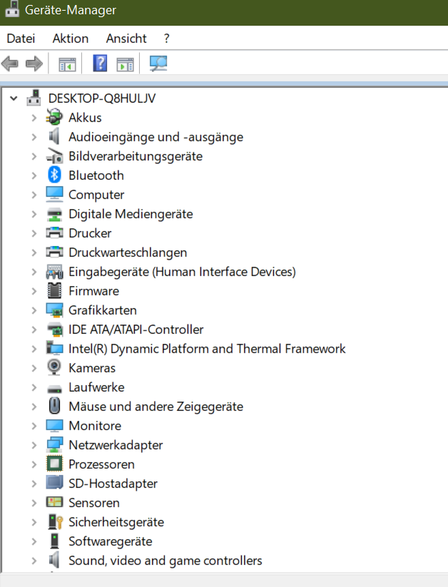The width and height of the screenshot is (448, 587).
Task: Click the Digitale Mediengeräte icon
Action: (x=54, y=214)
